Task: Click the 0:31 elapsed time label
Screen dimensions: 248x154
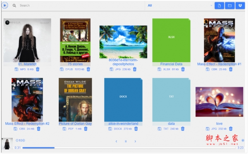Action: click(17, 148)
